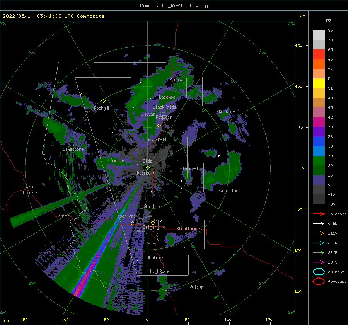Click the Lacombe city label
Viewport: 348px width, 325px height.
[167, 97]
